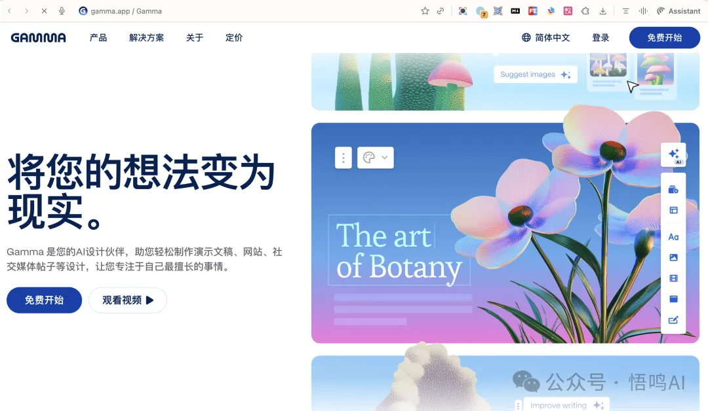Click the add cards icon in toolbar

[x=673, y=190]
